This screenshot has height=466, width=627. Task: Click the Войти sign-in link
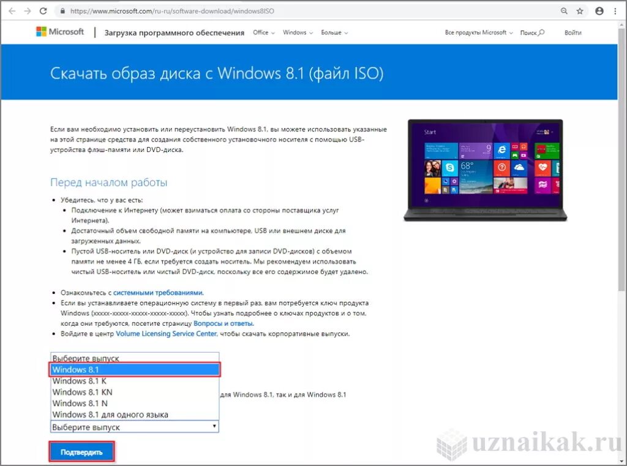573,33
